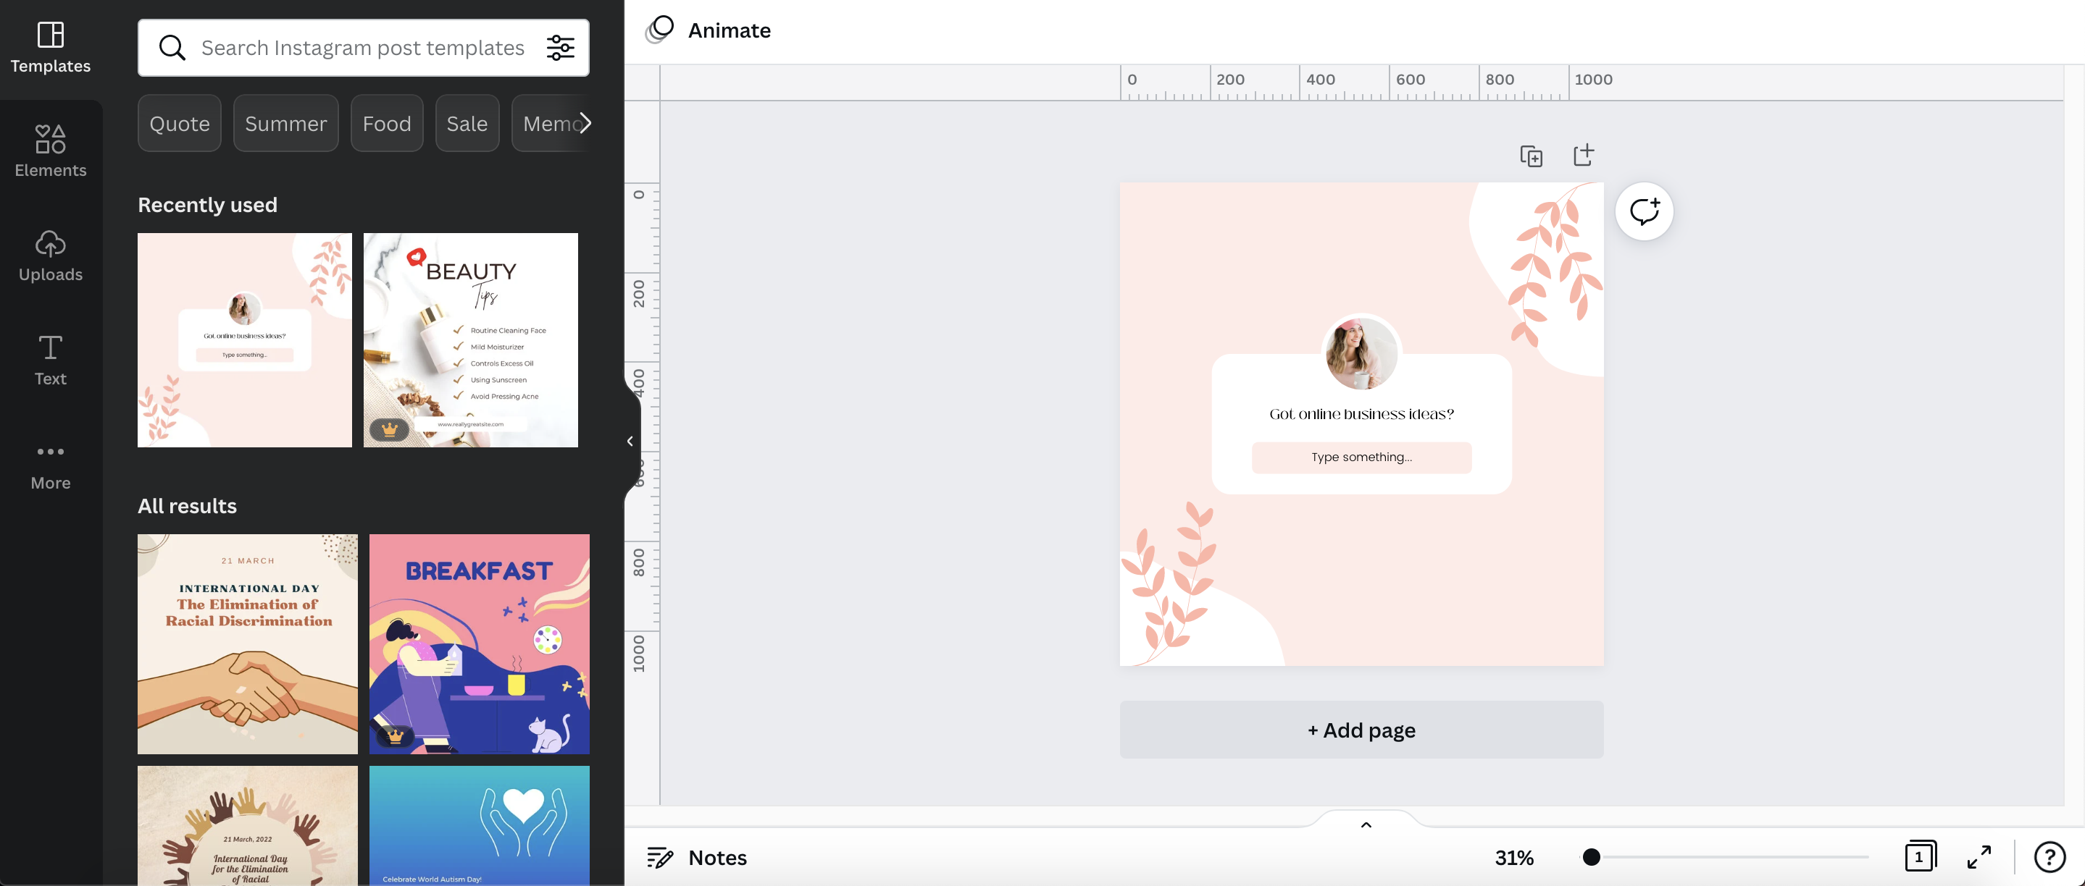This screenshot has height=886, width=2085.
Task: Click the Animate circles icon
Action: [x=660, y=30]
